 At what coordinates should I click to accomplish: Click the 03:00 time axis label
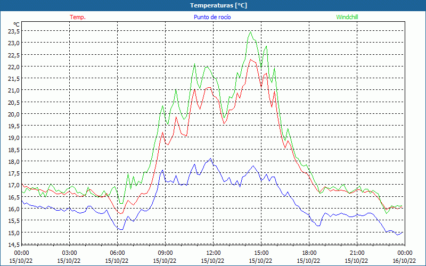pos(69,253)
